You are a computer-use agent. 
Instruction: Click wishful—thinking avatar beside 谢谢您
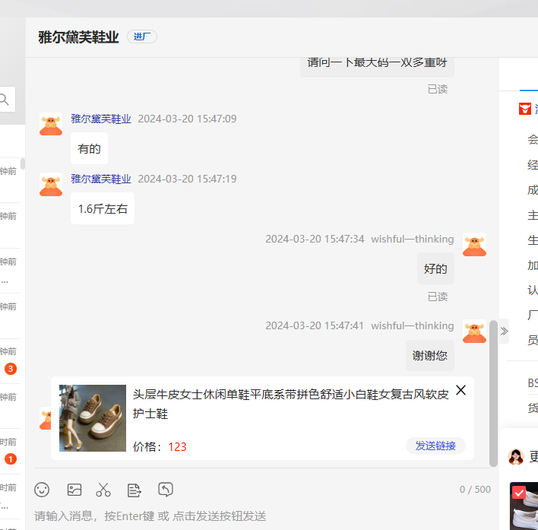coord(474,332)
